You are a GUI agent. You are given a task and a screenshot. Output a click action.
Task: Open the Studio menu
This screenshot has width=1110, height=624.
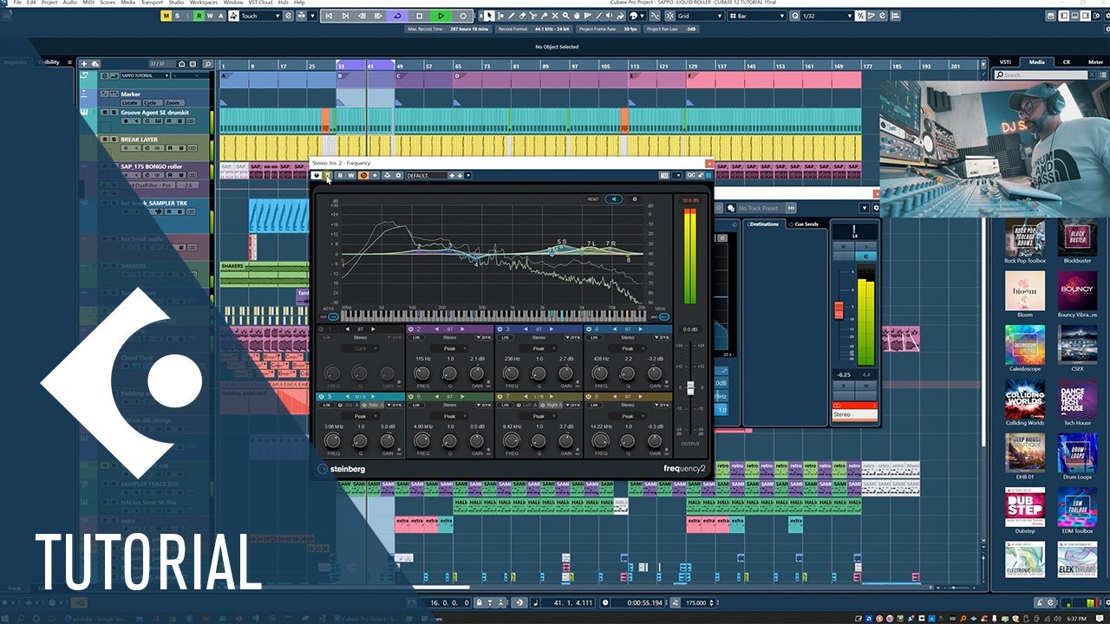pos(176,3)
